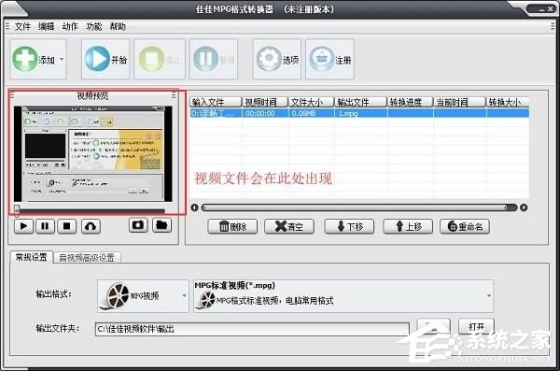Open the 选项 gear options icon
This screenshot has width=560, height=371.
(270, 59)
